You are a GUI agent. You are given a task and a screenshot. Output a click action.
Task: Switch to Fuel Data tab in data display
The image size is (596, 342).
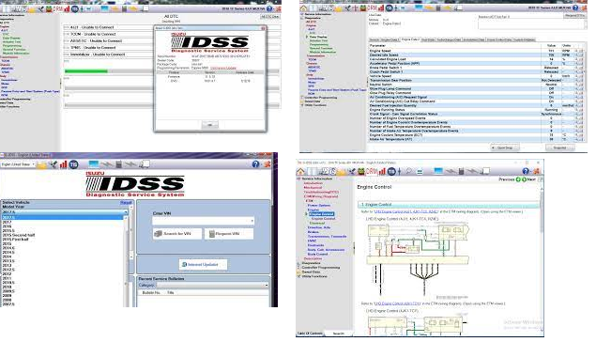pyautogui.click(x=428, y=39)
